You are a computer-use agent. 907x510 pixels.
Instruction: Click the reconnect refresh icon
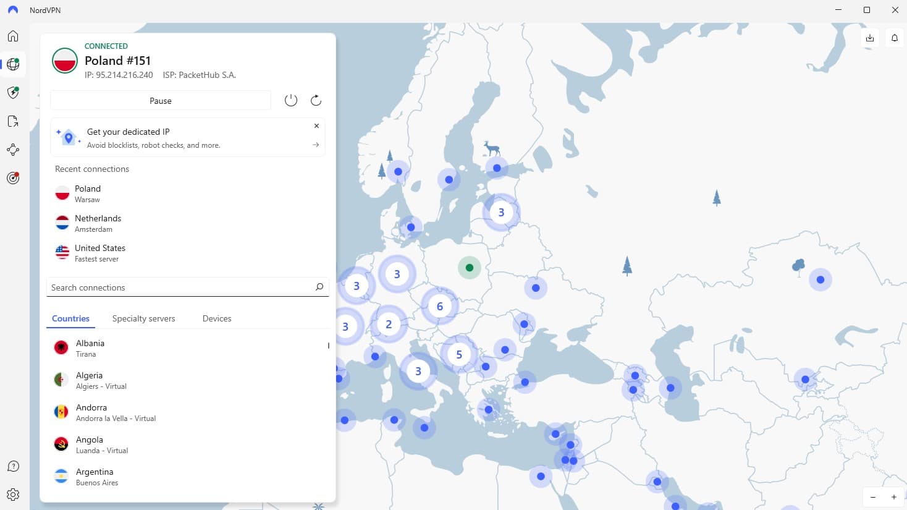(x=316, y=100)
